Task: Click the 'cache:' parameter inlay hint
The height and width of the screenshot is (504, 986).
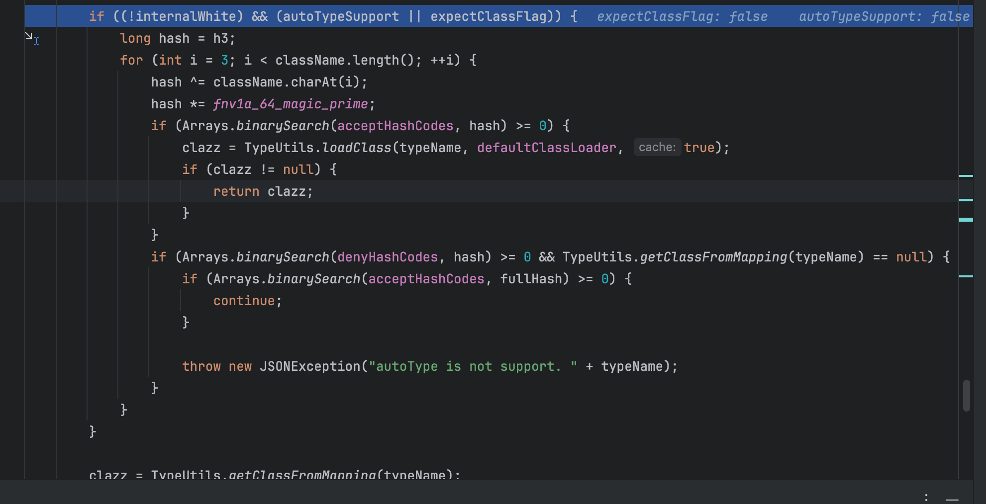Action: point(657,148)
